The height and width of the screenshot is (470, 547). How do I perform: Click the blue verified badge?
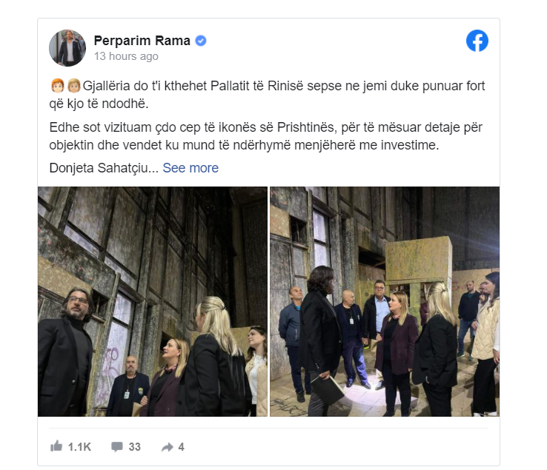(x=201, y=41)
